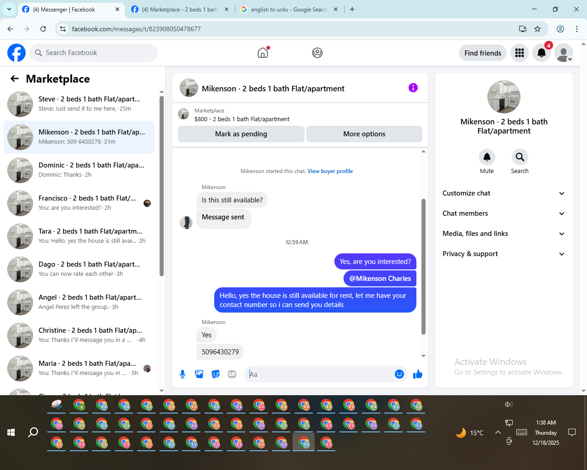This screenshot has width=587, height=470.
Task: Open Chrome tab search dropdown
Action: coord(9,9)
